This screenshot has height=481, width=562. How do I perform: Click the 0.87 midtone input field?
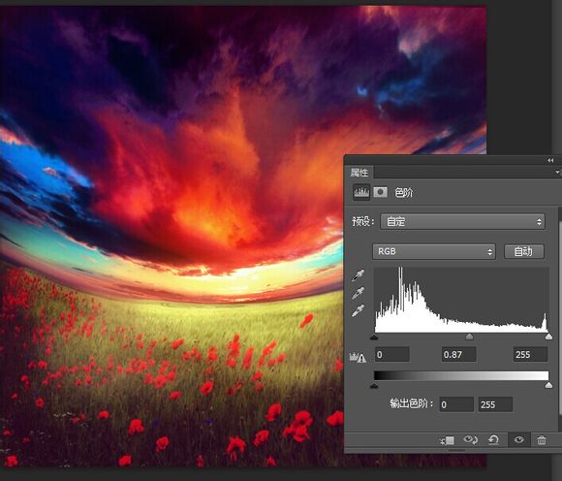tap(458, 355)
